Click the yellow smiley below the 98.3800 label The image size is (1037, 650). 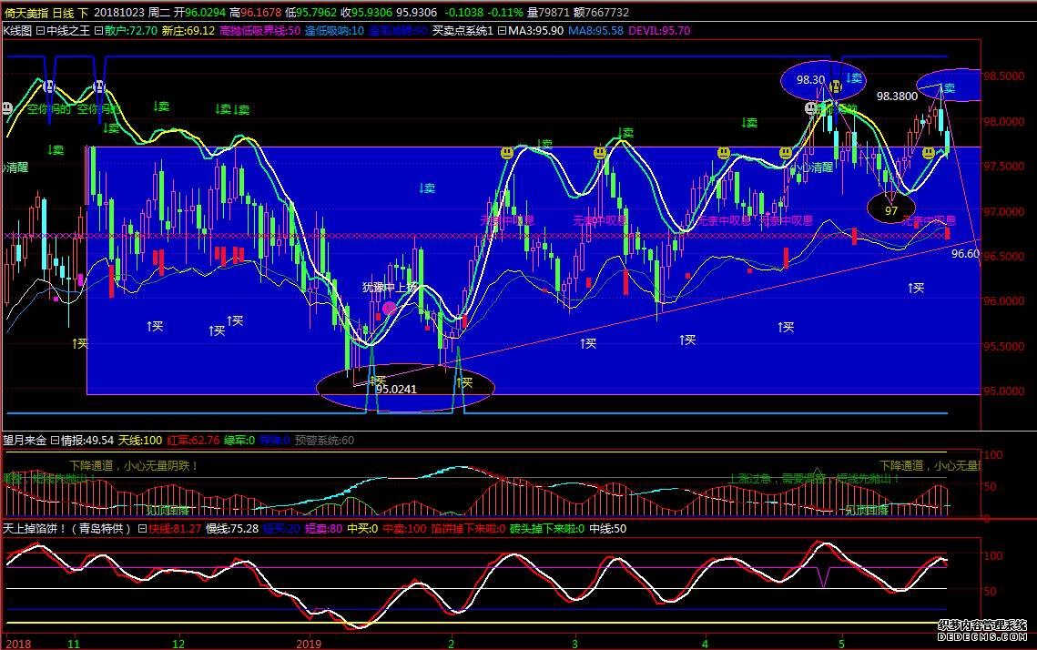coord(929,153)
